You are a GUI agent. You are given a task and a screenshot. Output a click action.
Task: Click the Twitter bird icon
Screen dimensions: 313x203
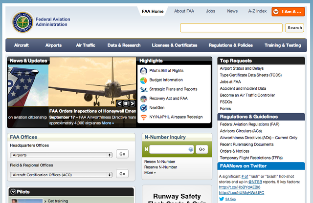pyautogui.click(x=222, y=199)
